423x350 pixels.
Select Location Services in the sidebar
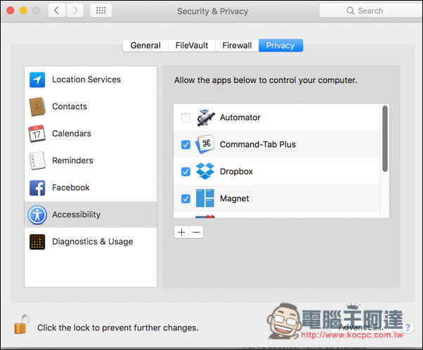click(91, 79)
